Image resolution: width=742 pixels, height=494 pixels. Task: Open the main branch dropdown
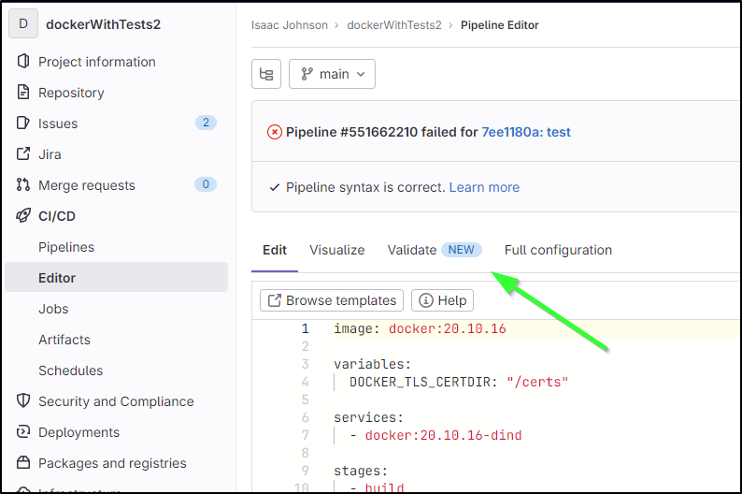click(332, 74)
